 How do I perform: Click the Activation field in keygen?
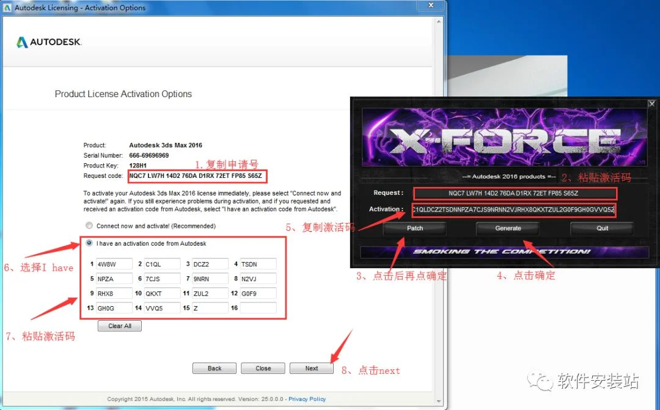pos(513,210)
